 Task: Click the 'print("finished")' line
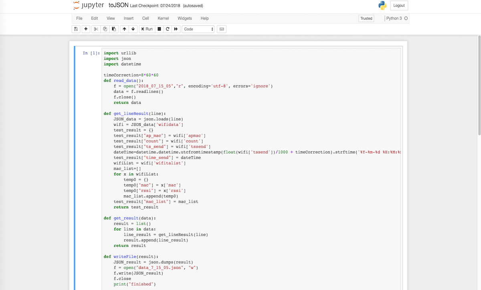click(x=134, y=284)
